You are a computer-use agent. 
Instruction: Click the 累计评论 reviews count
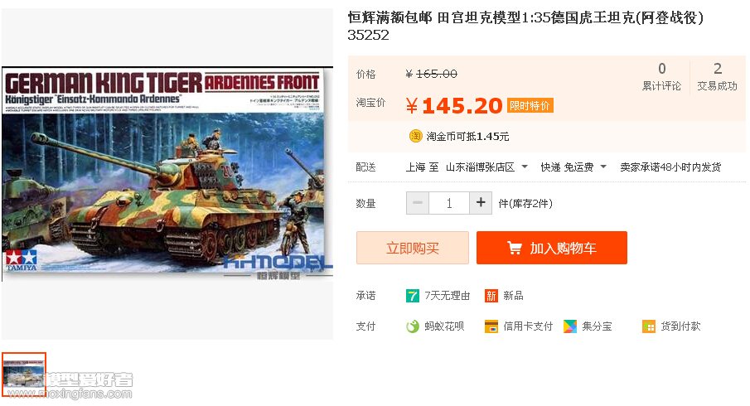(661, 76)
